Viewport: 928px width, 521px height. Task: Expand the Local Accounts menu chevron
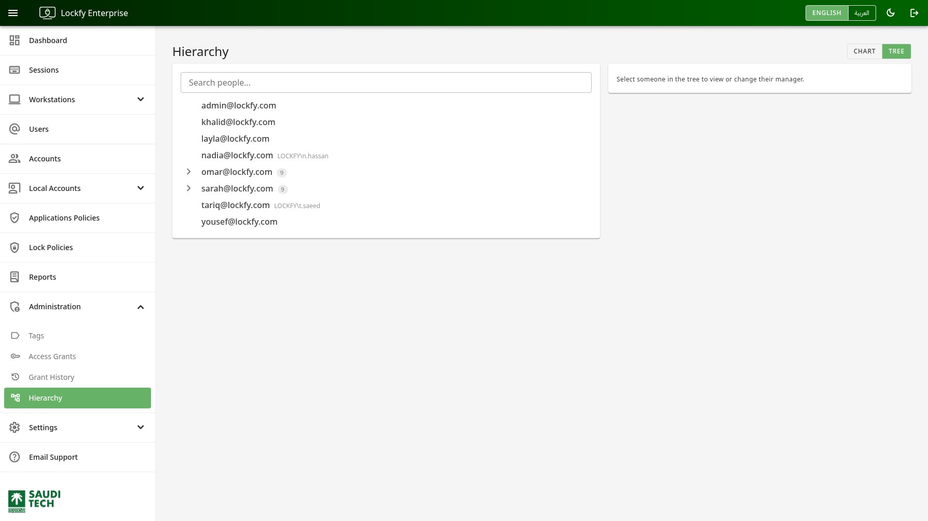(x=141, y=188)
